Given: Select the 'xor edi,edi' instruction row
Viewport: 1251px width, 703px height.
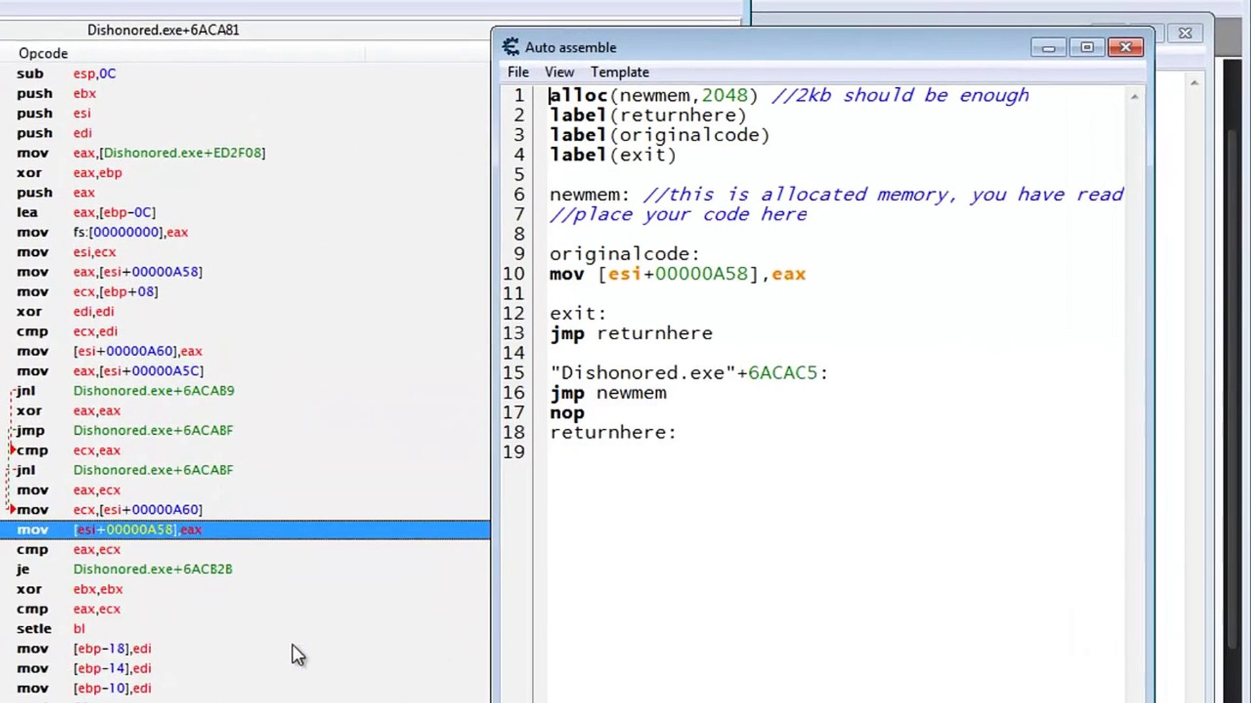Looking at the screenshot, I should [x=245, y=312].
